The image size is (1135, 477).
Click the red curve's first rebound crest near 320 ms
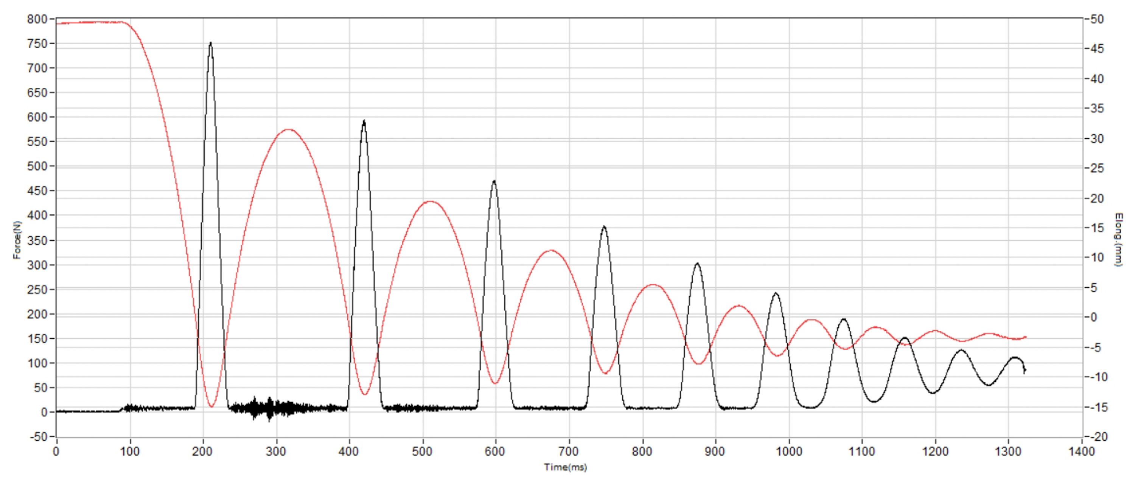289,130
